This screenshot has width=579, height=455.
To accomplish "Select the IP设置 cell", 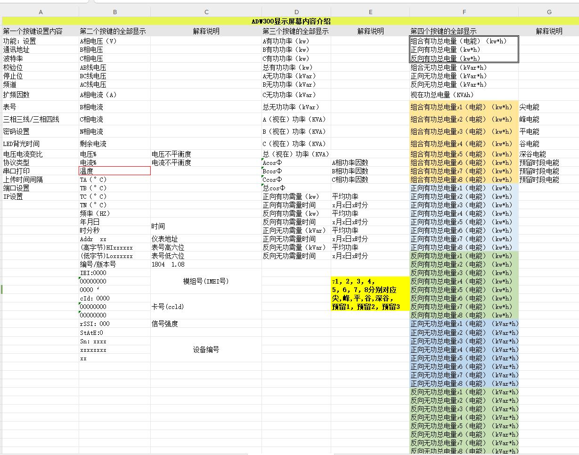I will coord(41,196).
